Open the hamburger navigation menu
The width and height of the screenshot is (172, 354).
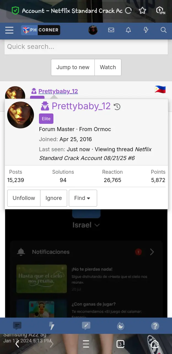click(9, 30)
